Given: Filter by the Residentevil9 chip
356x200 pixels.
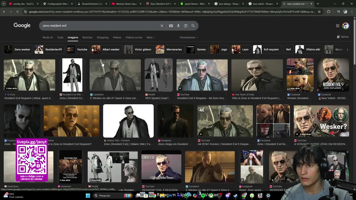Looking at the screenshot, I should click(x=50, y=49).
